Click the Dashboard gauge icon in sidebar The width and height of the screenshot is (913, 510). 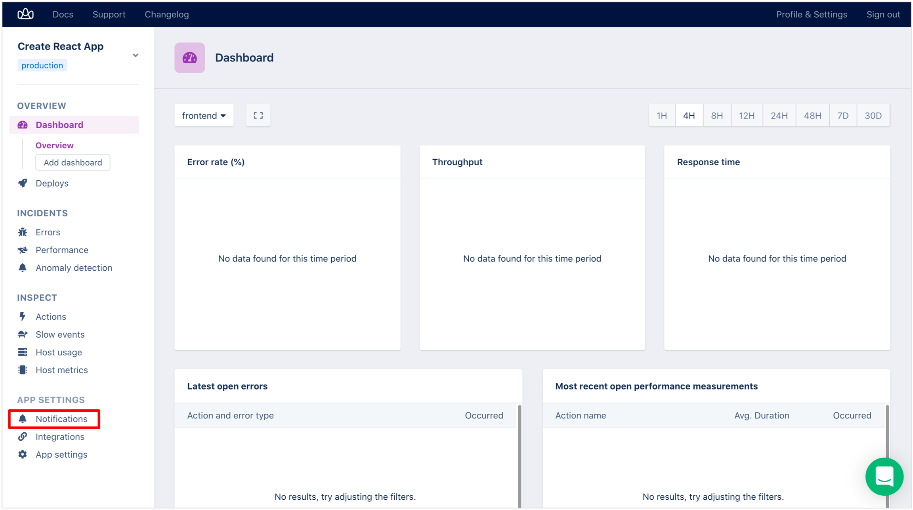click(23, 125)
